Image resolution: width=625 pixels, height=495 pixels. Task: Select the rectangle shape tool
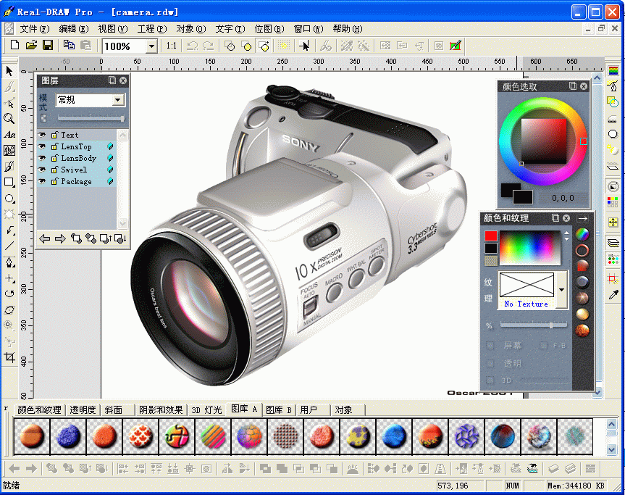coord(9,182)
